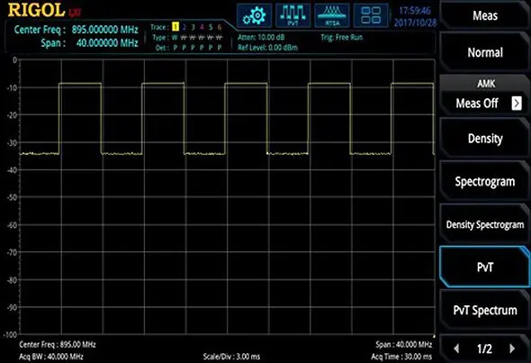The image size is (531, 363).
Task: Select trace 1 indicator
Action: click(x=175, y=27)
